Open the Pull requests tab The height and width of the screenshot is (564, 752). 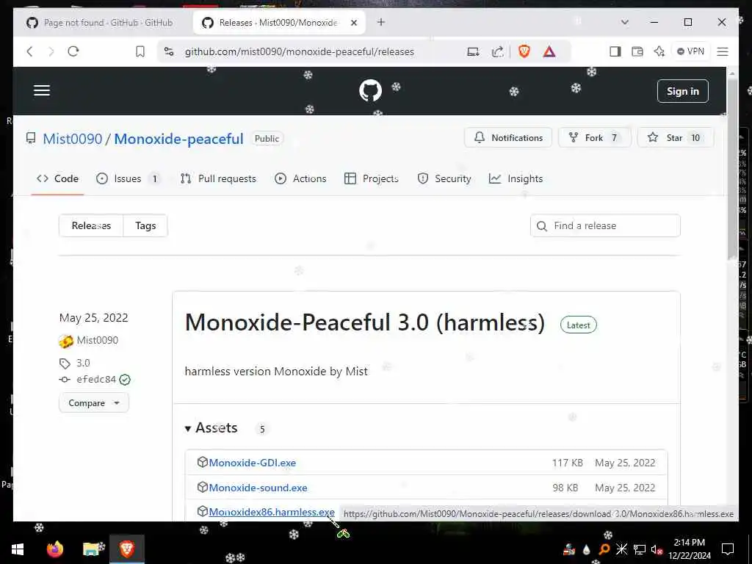pos(218,178)
